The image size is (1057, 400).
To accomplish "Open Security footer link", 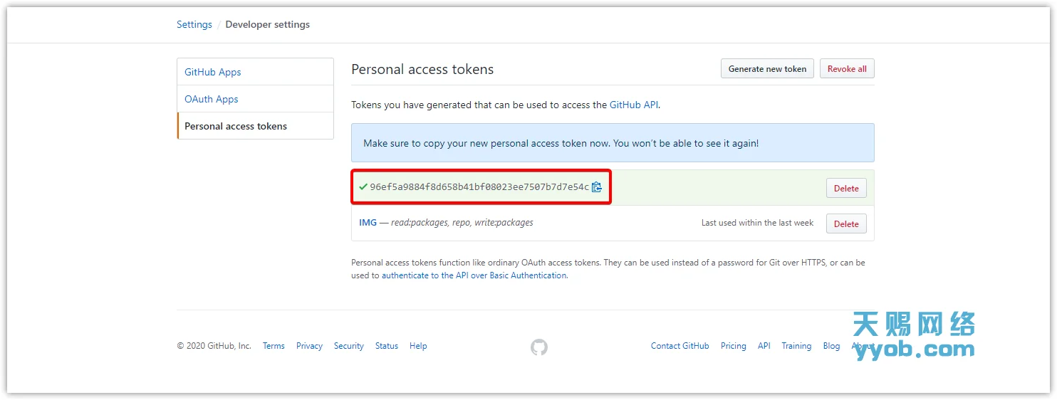I will click(x=349, y=346).
